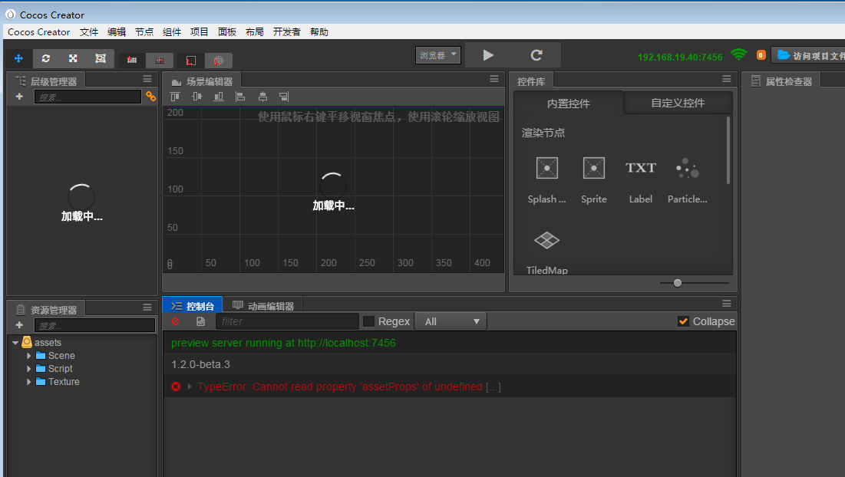Open the hierarchy panel menu

147,79
